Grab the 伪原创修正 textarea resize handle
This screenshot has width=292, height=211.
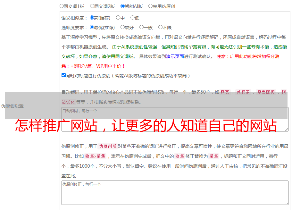coord(287,203)
